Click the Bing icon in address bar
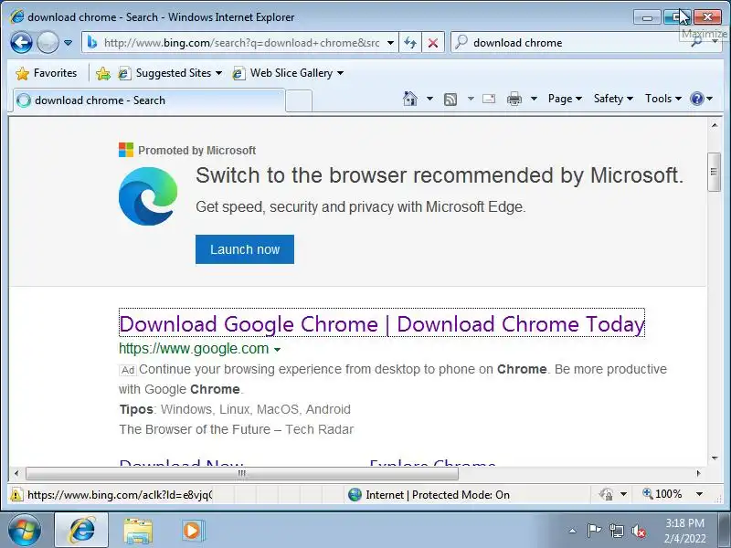Viewport: 731px width, 548px height. (x=92, y=43)
